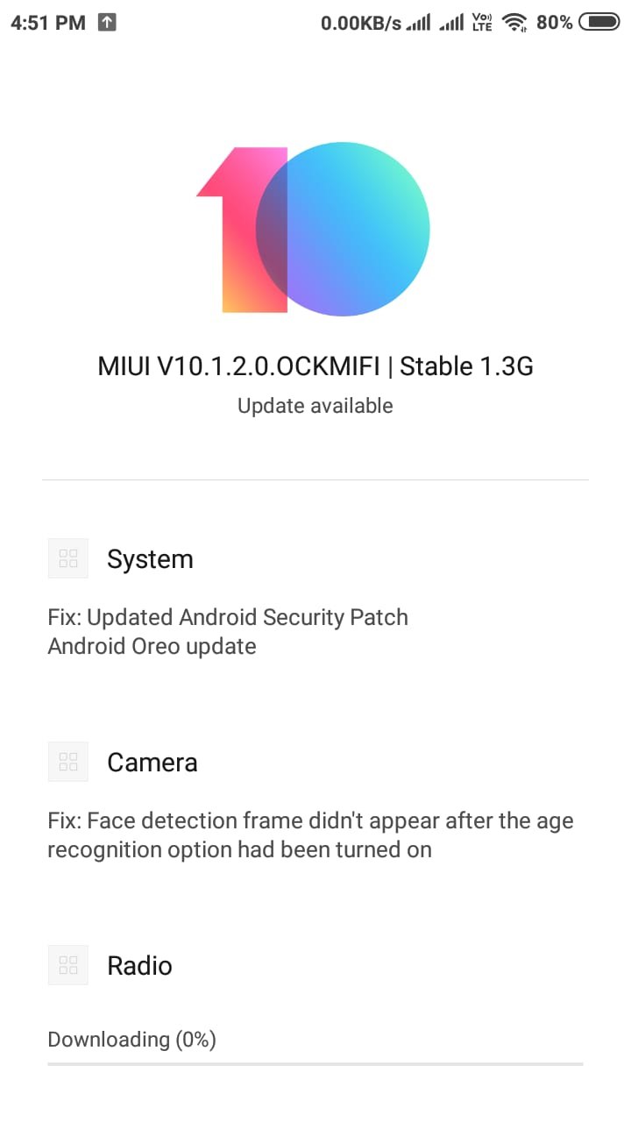631x1122 pixels.
Task: Tap the Downloading (0%) label
Action: [131, 1040]
